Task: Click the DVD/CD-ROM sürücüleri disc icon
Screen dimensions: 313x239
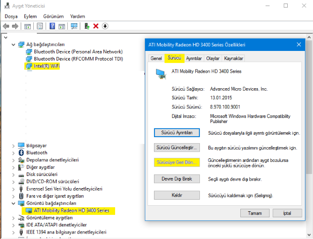Action: coord(21,182)
